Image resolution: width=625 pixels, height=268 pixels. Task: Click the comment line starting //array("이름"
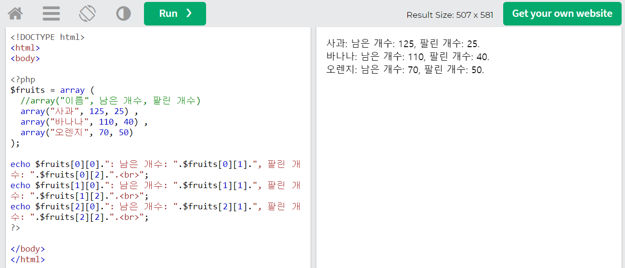[x=110, y=101]
